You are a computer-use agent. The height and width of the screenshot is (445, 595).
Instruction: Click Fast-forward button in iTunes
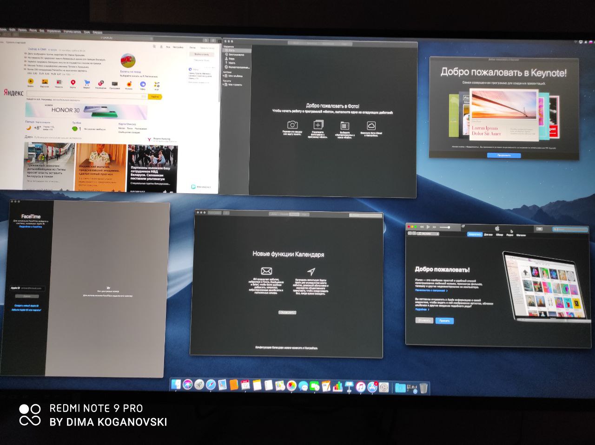pyautogui.click(x=435, y=227)
